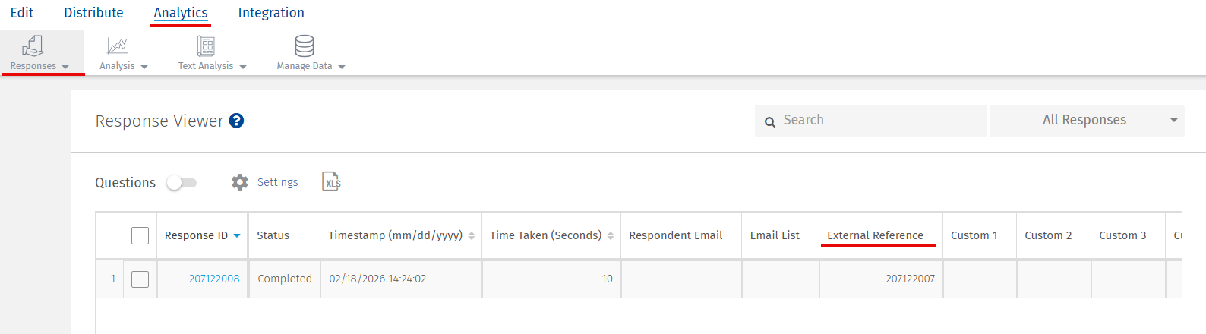Open the Responses toolbar icon
Screen dimensions: 1206x334
(33, 46)
